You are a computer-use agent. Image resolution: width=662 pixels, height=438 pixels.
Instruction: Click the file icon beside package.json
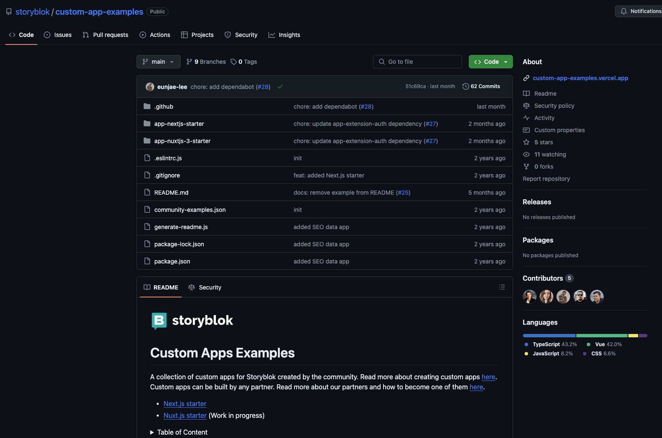pos(147,261)
